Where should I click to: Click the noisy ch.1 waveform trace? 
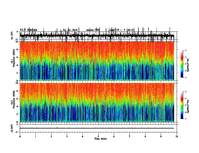coord(97,35)
